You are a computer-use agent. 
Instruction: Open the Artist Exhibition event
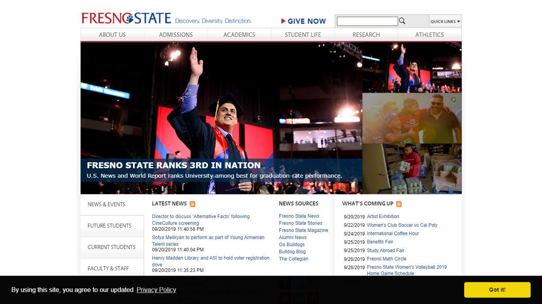(383, 217)
